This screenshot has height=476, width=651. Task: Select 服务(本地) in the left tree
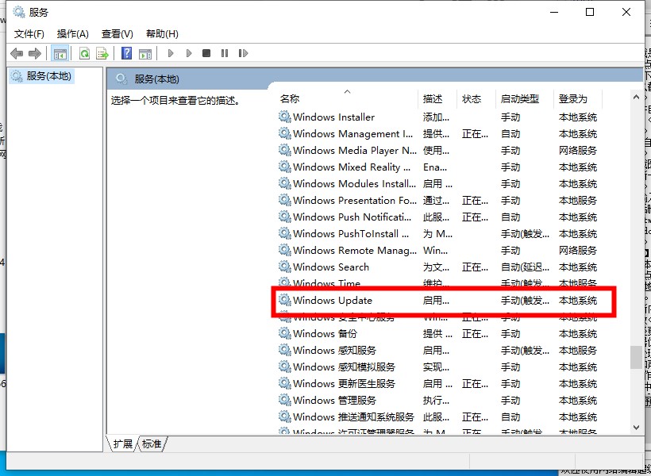[48, 76]
